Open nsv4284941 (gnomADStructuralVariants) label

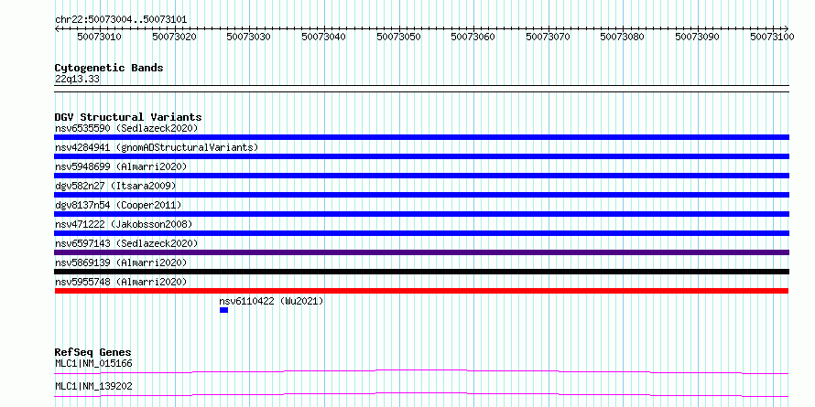click(x=157, y=147)
